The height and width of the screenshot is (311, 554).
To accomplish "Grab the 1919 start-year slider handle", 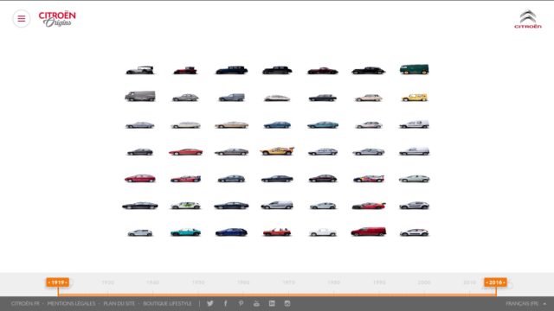I will pos(58,282).
